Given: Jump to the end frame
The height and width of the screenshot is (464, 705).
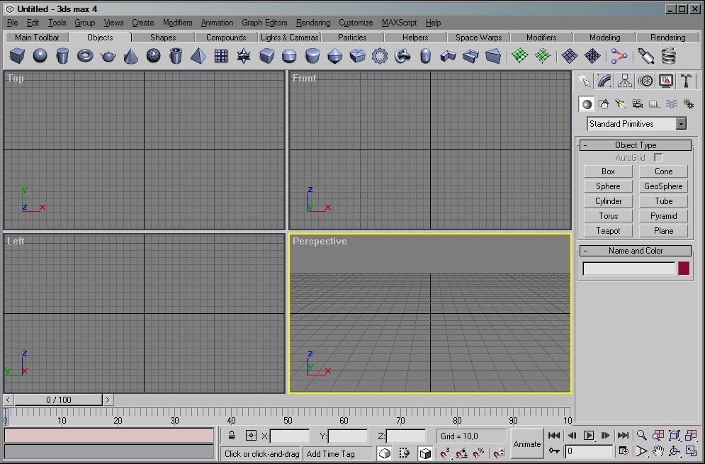Looking at the screenshot, I should (623, 435).
